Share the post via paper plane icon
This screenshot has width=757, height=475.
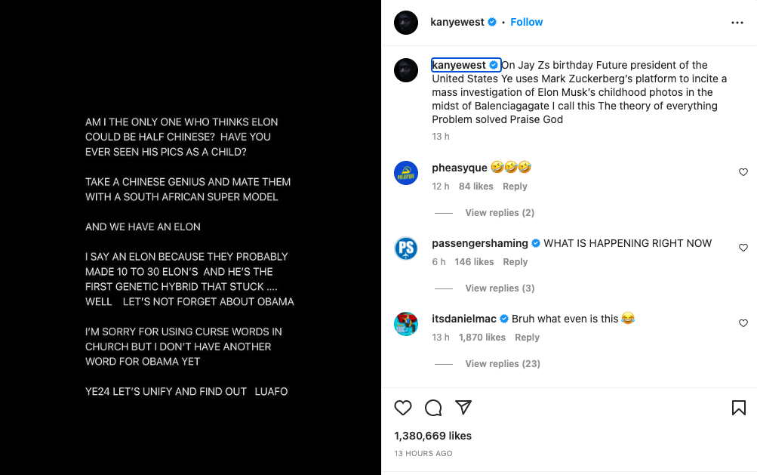[463, 408]
